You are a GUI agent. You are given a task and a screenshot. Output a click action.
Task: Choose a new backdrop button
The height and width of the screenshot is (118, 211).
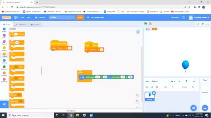pyautogui.click(x=205, y=108)
